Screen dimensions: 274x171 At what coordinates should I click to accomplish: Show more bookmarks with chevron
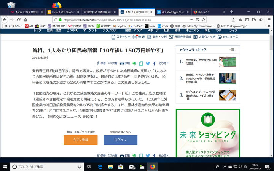coord(269,26)
